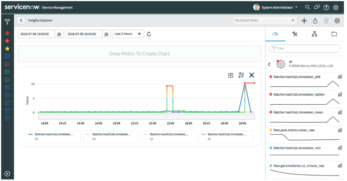Click the p95 sparkline thumbnail
The image size is (347, 181).
point(304,84)
